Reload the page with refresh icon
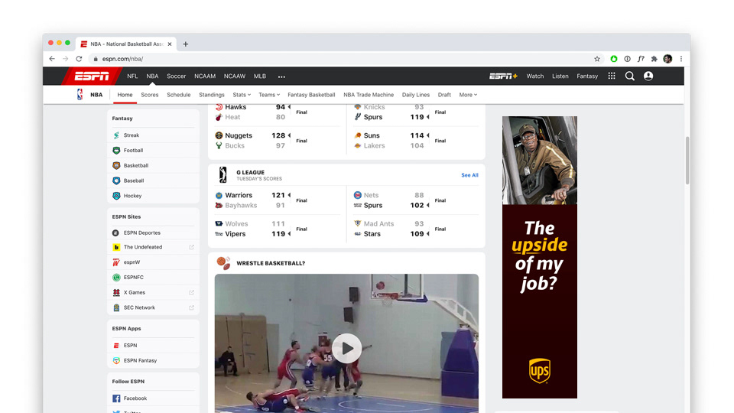The image size is (734, 413). 79,59
